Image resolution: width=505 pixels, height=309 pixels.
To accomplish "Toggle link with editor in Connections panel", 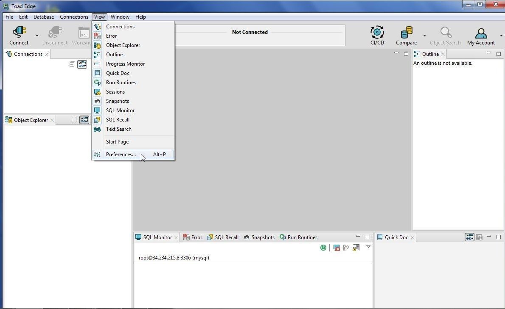I will pyautogui.click(x=82, y=64).
